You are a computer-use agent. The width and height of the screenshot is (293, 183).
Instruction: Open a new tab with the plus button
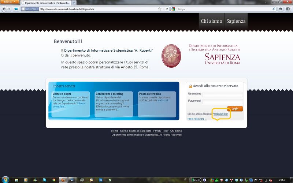(74, 3)
